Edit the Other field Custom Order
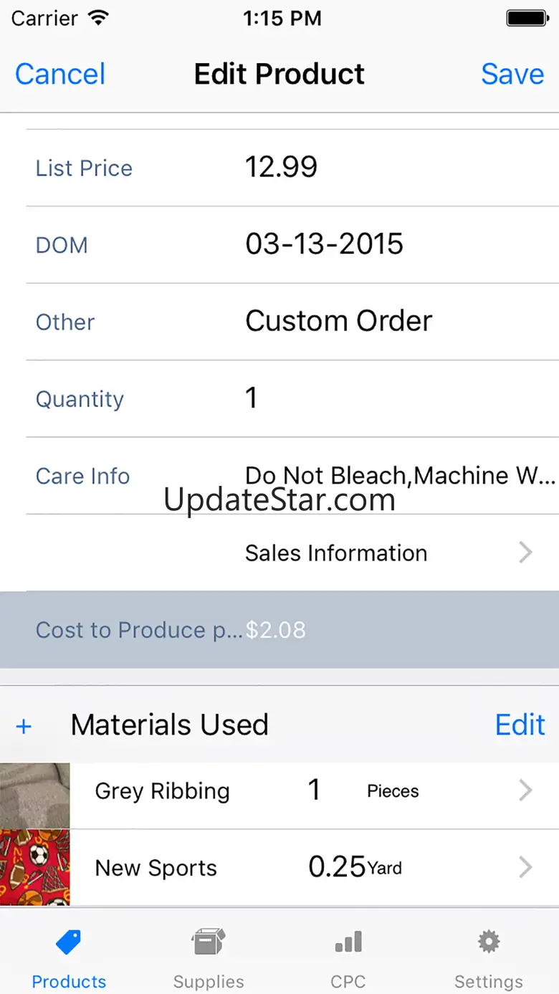 click(338, 321)
